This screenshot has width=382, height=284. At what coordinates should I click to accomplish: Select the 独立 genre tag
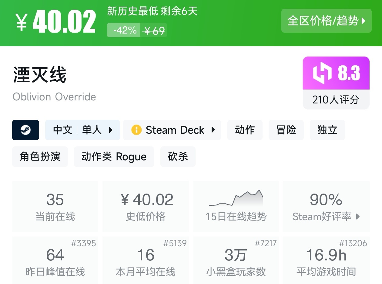point(327,130)
